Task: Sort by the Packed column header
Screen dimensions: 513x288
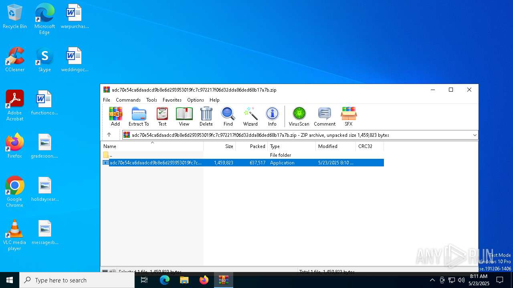Action: pos(252,146)
